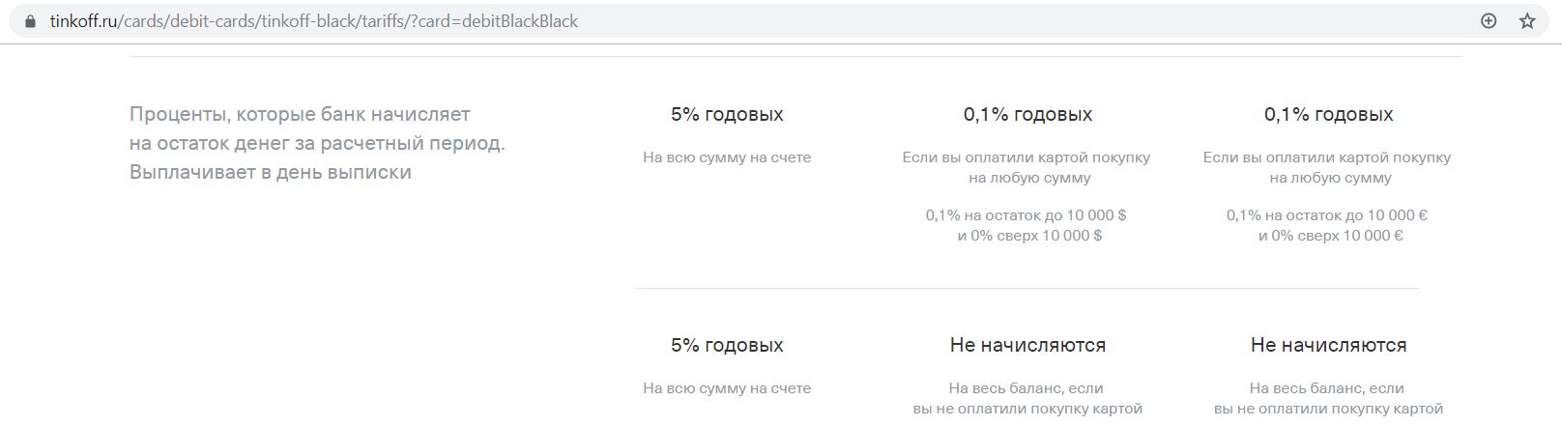Click middle column "На весь баланс, если" text
This screenshot has width=1562, height=427.
(x=1026, y=388)
